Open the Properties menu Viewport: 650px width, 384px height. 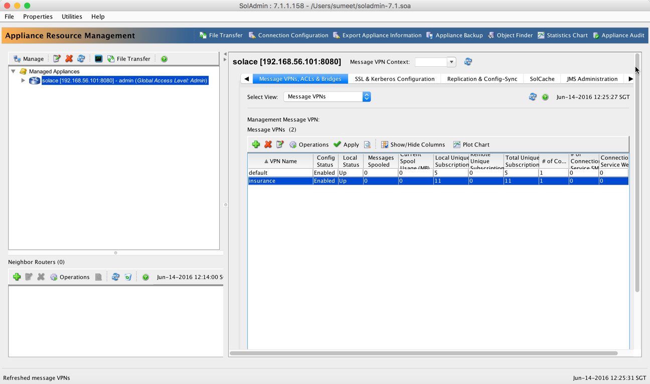pos(38,17)
